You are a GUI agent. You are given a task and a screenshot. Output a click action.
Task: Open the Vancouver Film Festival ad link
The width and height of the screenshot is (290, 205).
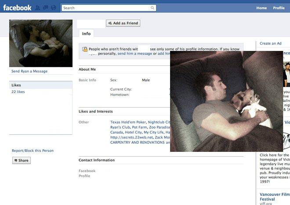pyautogui.click(x=275, y=197)
